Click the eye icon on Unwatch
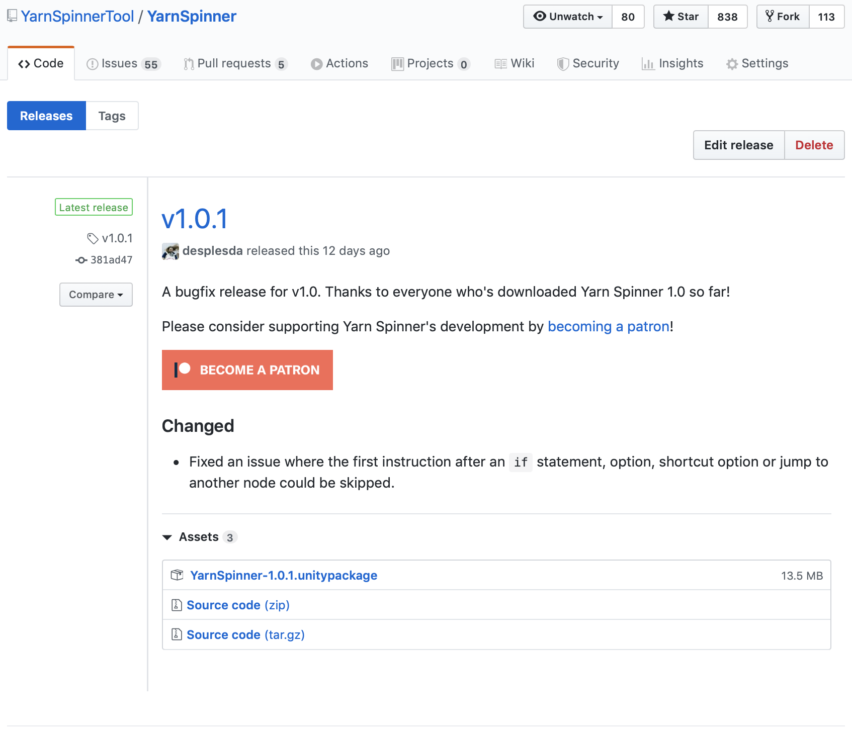 540,16
